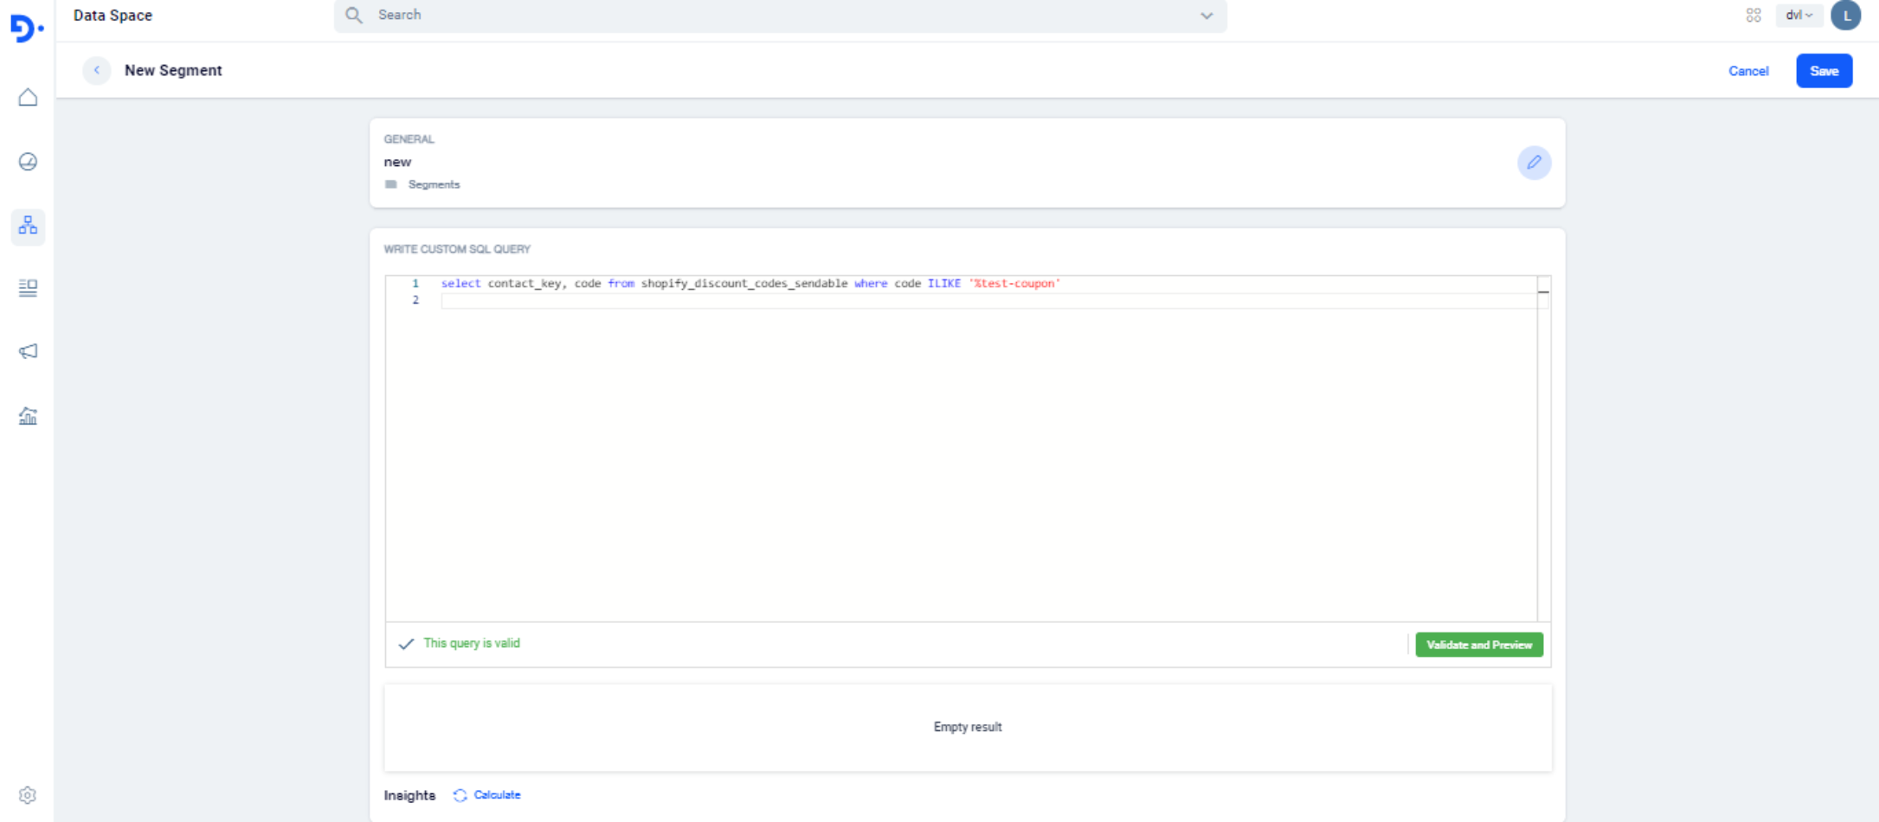Click the Cancel link
Image resolution: width=1879 pixels, height=822 pixels.
click(1747, 71)
